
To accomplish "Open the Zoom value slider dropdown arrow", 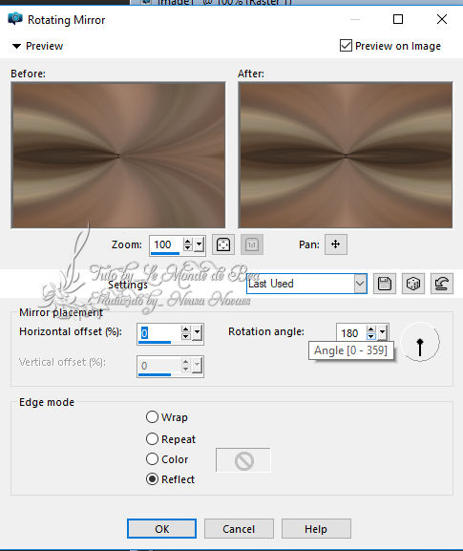I will (x=200, y=244).
